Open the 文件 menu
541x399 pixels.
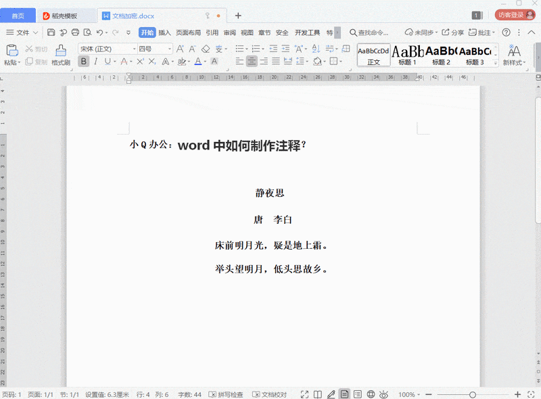pyautogui.click(x=22, y=32)
